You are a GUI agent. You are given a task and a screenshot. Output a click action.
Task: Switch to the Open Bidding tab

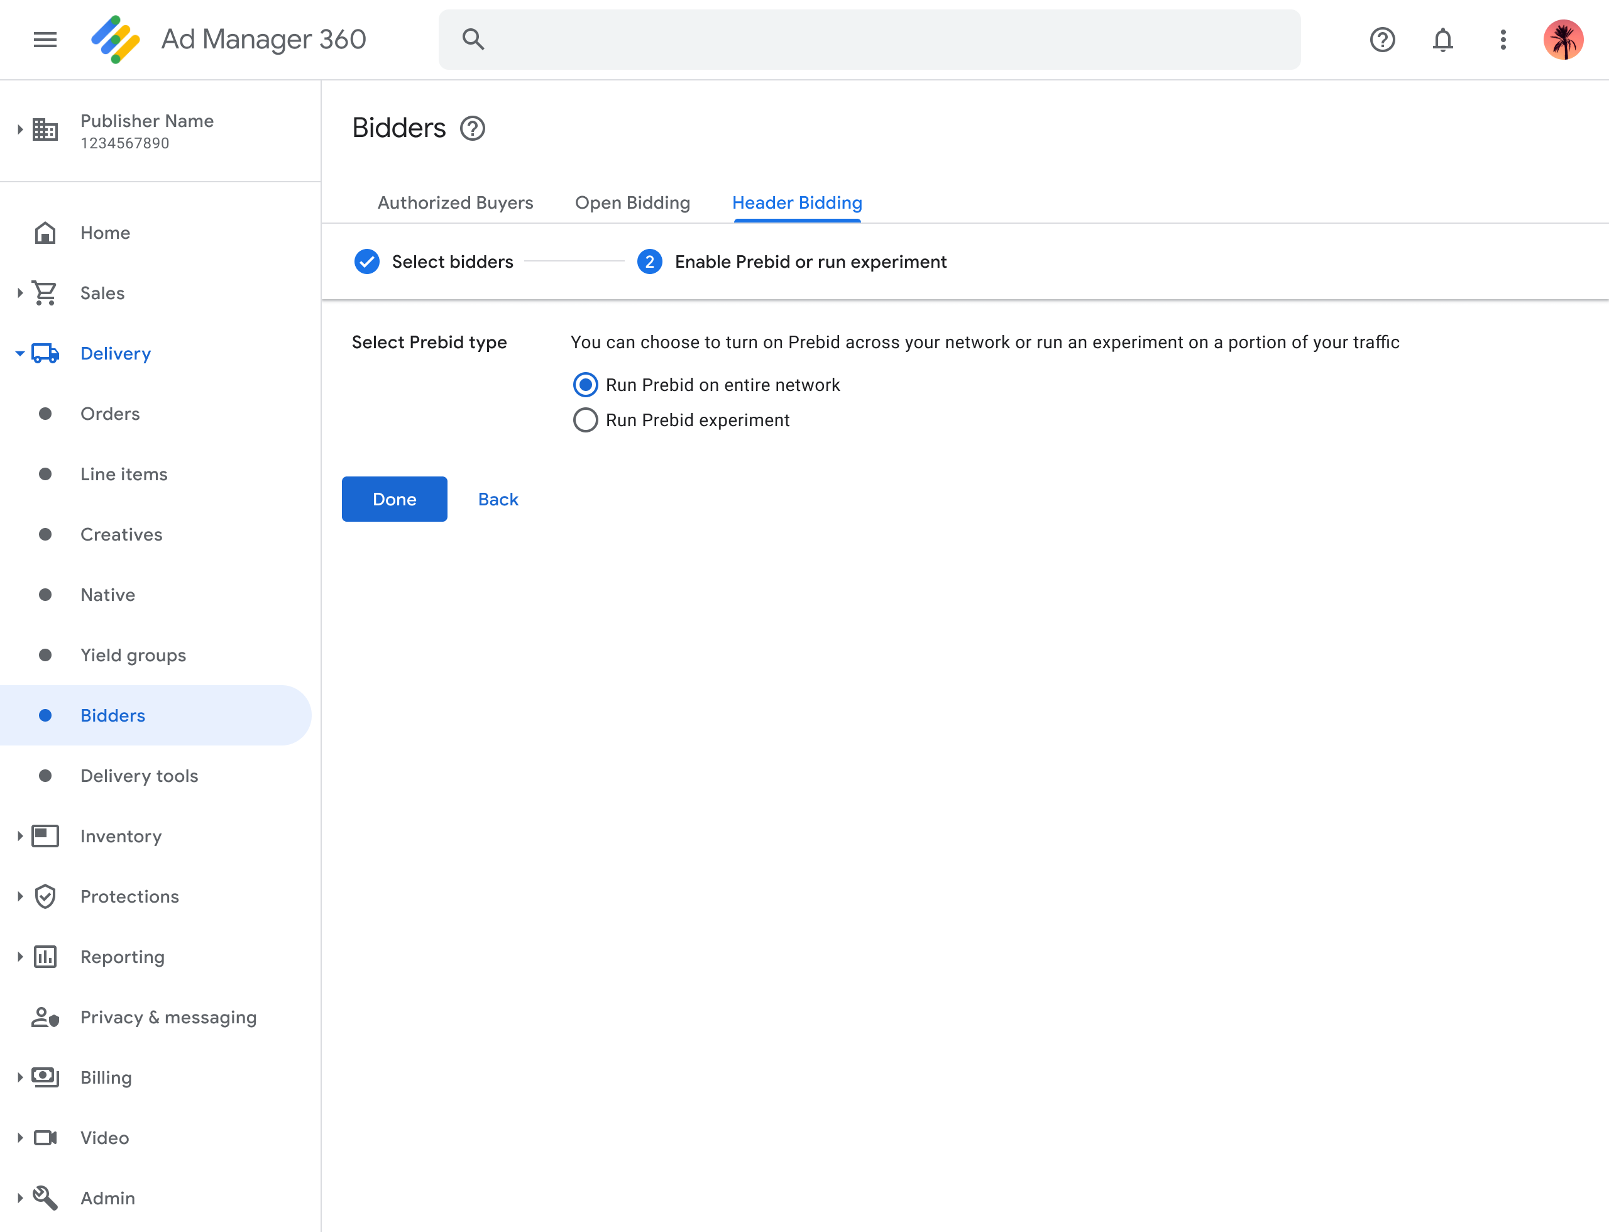tap(632, 203)
